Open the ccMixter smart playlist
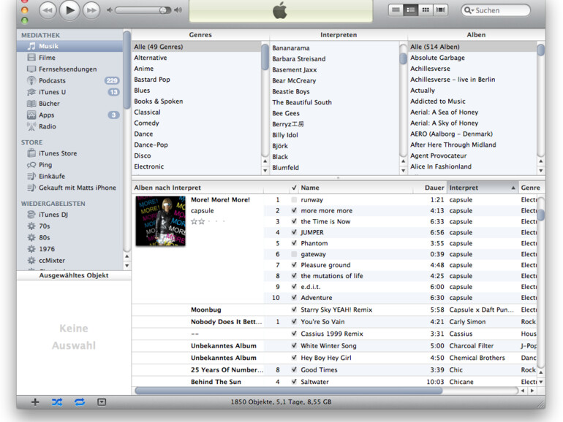The image size is (563, 422). (70, 261)
